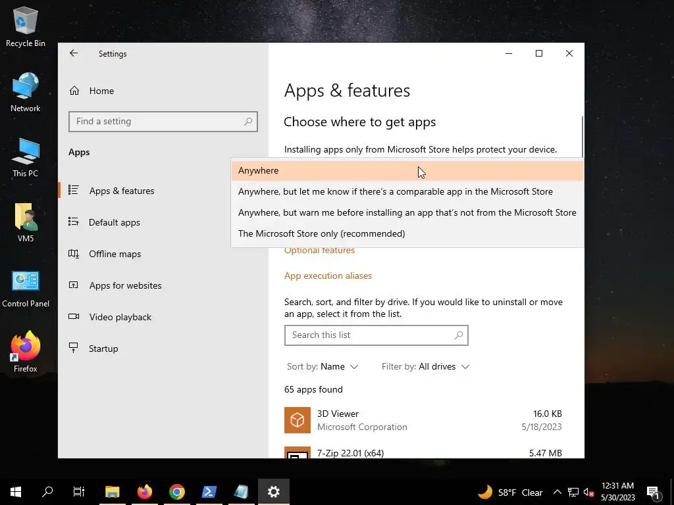Select the VM5 user folder icon

point(26,223)
